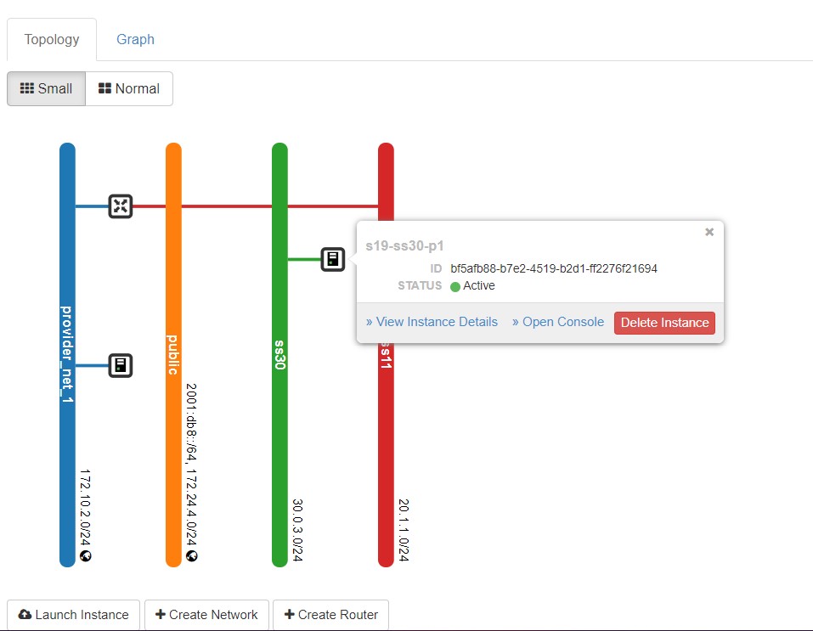Open Console for s19-ss30-p1

click(x=558, y=322)
